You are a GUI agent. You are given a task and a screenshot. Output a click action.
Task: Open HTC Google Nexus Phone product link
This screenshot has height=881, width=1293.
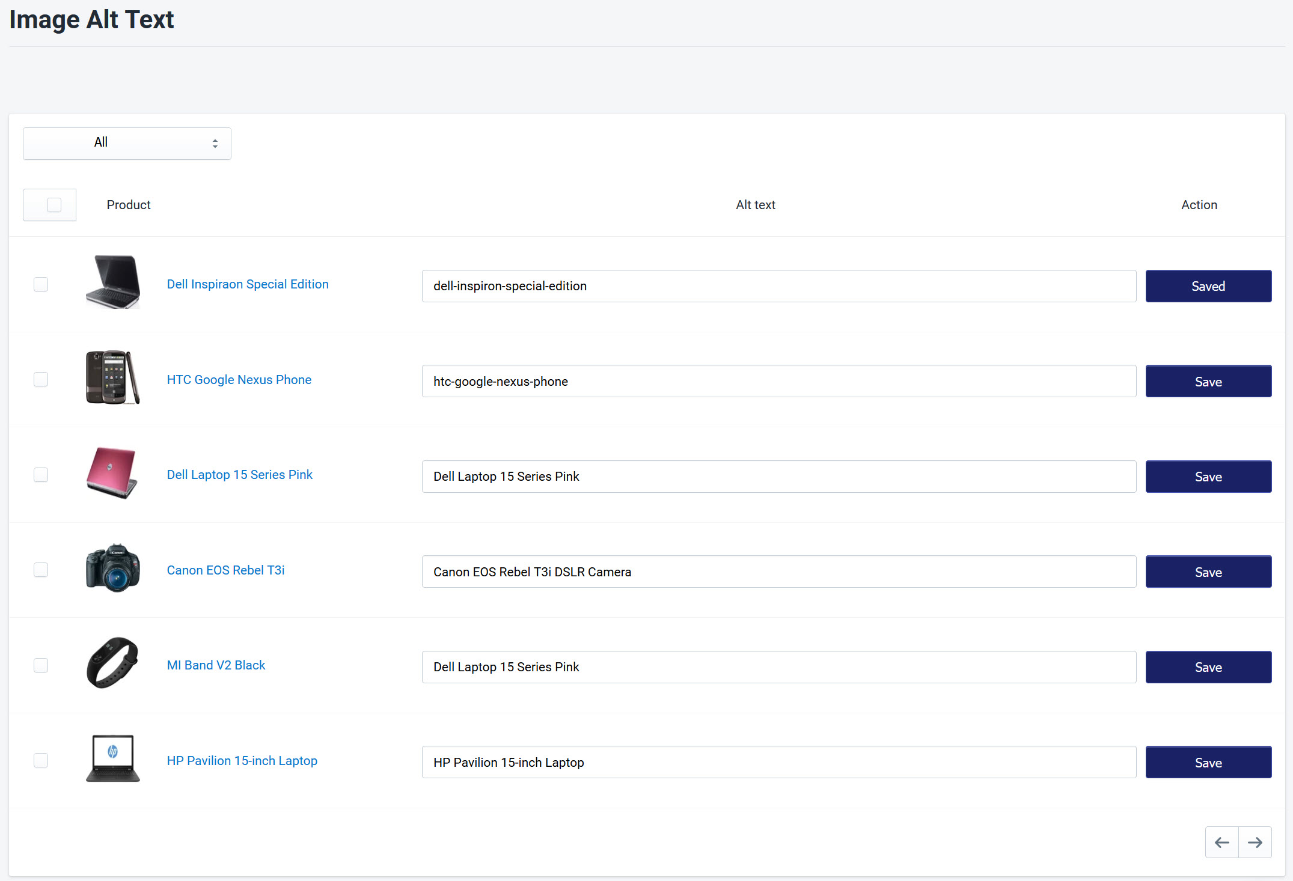pyautogui.click(x=239, y=380)
